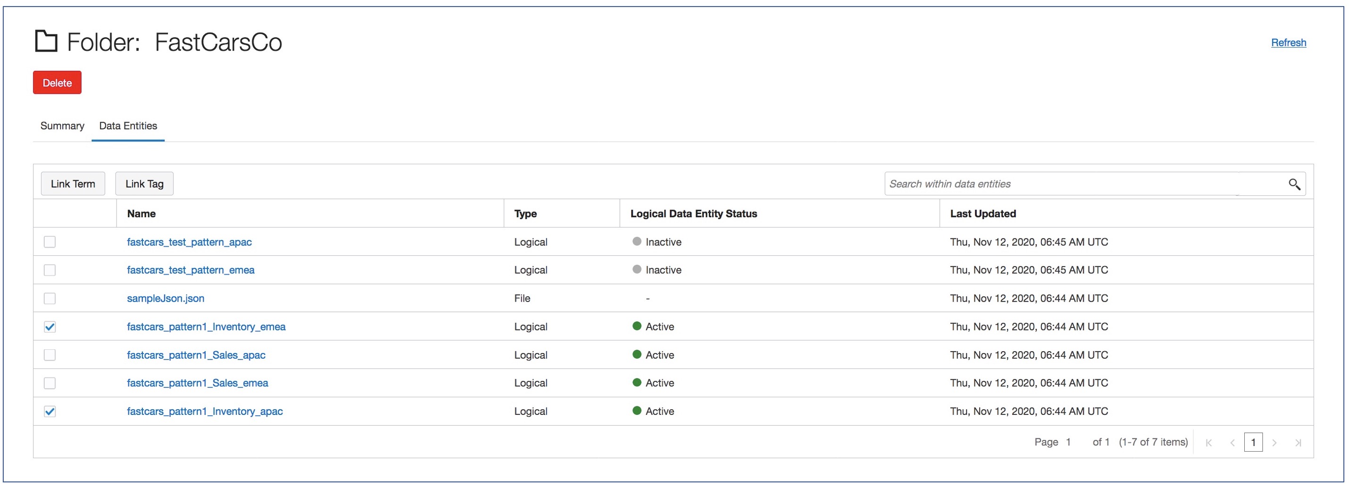Click the previous page arrow
This screenshot has height=488, width=1349.
click(1232, 443)
